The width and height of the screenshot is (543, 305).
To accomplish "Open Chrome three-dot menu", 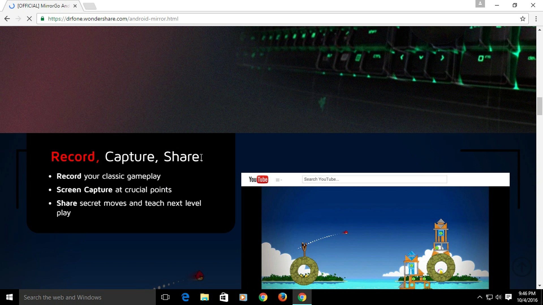I will 536,19.
